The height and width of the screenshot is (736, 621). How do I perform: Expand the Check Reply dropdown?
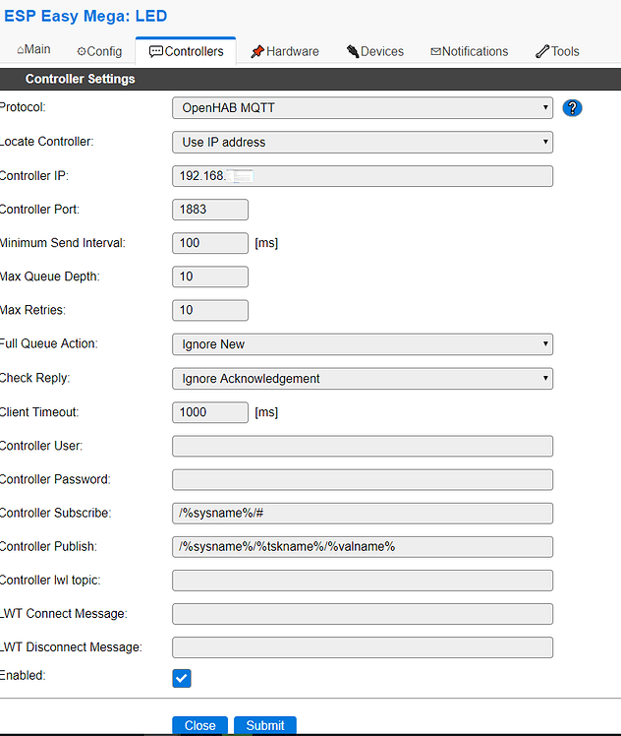(x=363, y=379)
